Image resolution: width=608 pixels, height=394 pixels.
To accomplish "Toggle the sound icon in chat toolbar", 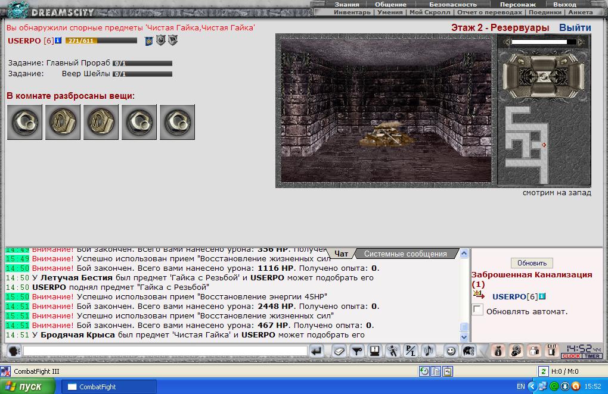I will (429, 351).
